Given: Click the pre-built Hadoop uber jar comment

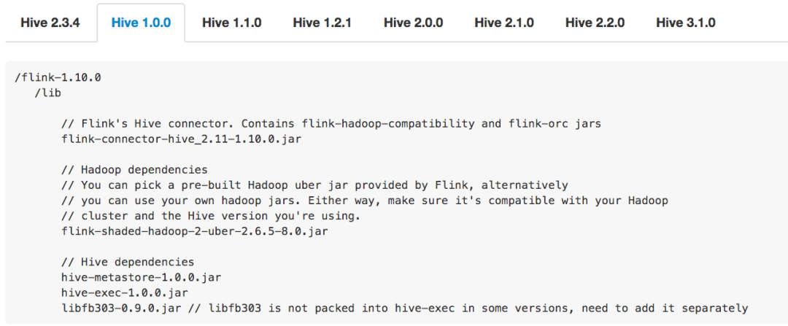Looking at the screenshot, I should (314, 185).
